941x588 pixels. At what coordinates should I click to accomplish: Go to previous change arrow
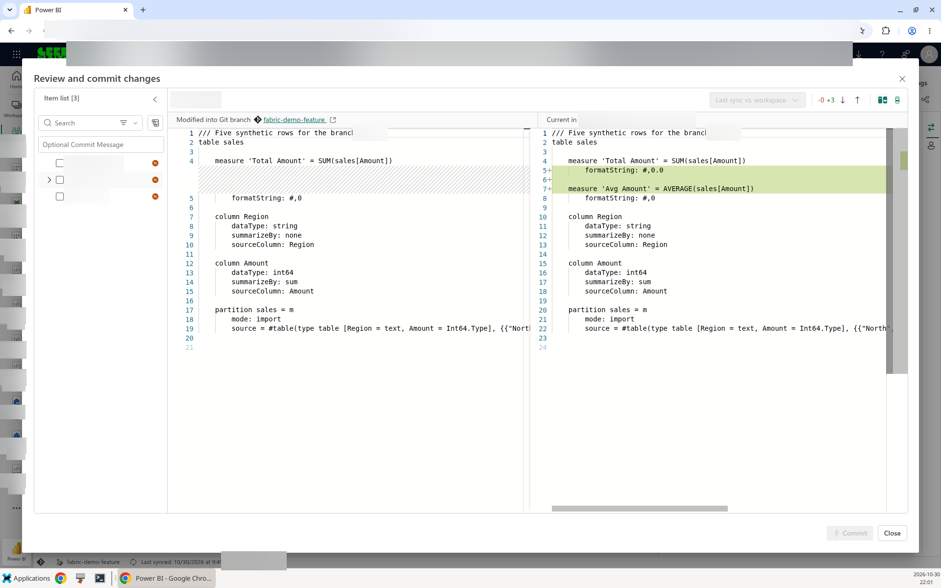pyautogui.click(x=857, y=100)
